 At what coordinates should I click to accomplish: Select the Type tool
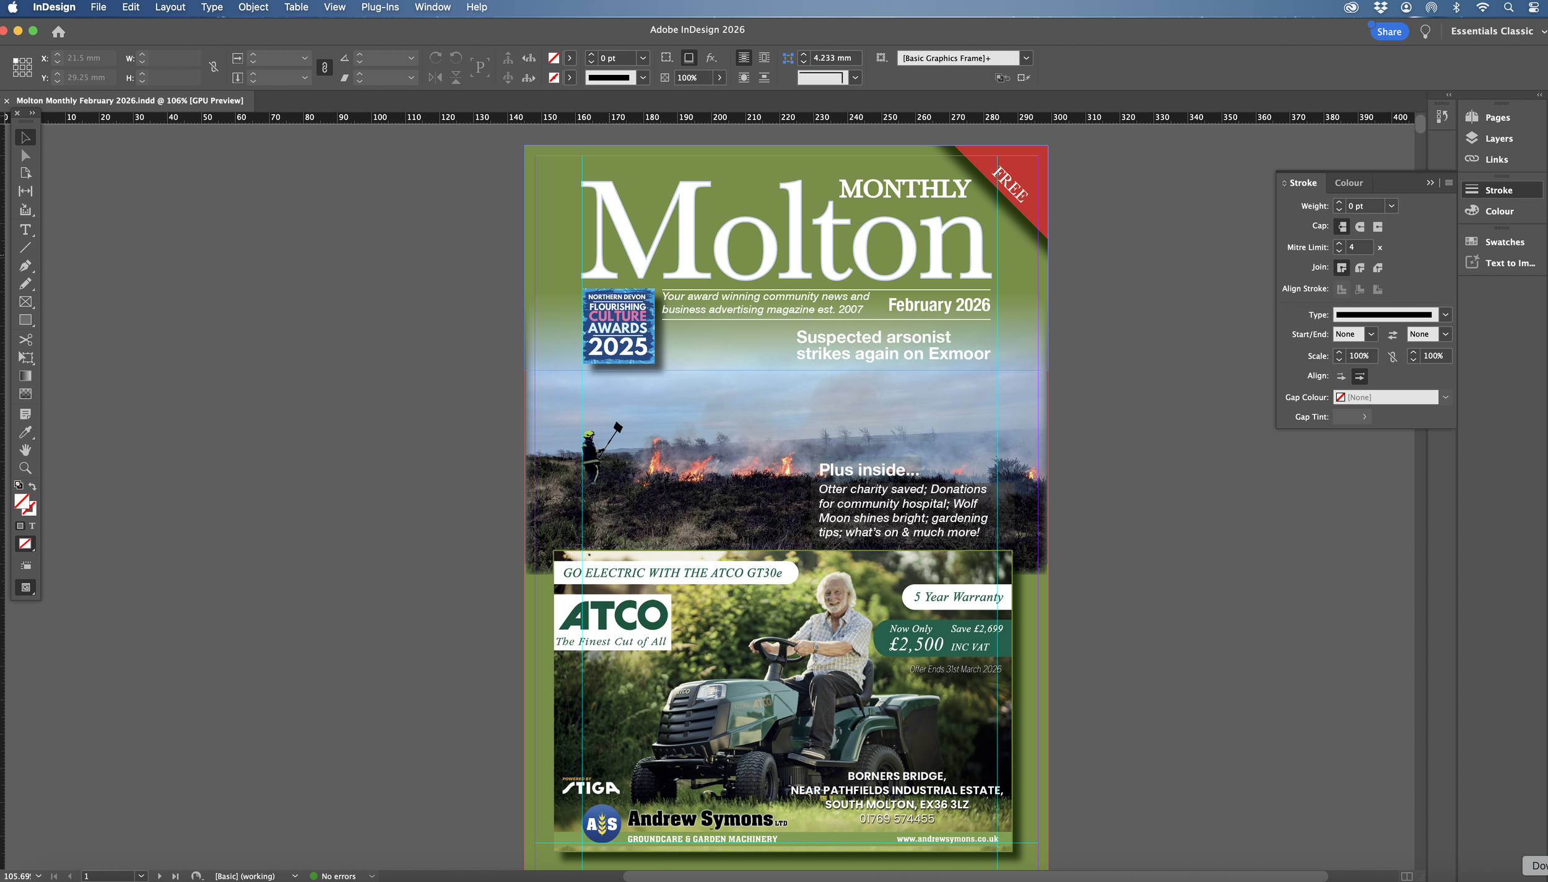coord(25,230)
